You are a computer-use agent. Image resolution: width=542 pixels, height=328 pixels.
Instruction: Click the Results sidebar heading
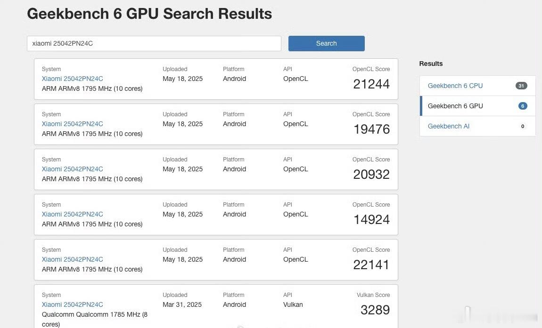click(431, 64)
